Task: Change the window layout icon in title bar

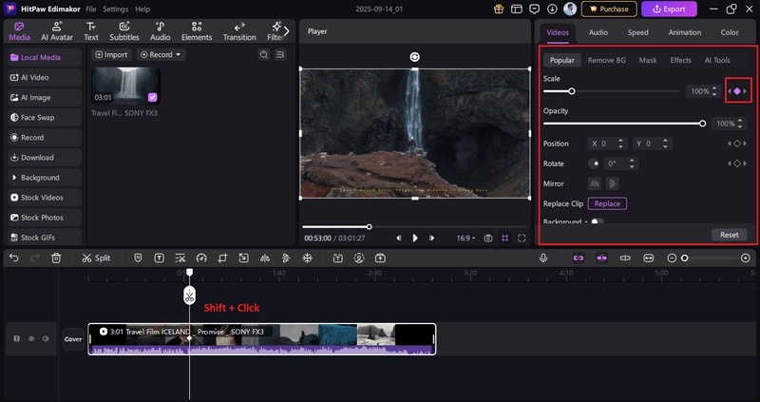Action: pyautogui.click(x=517, y=9)
